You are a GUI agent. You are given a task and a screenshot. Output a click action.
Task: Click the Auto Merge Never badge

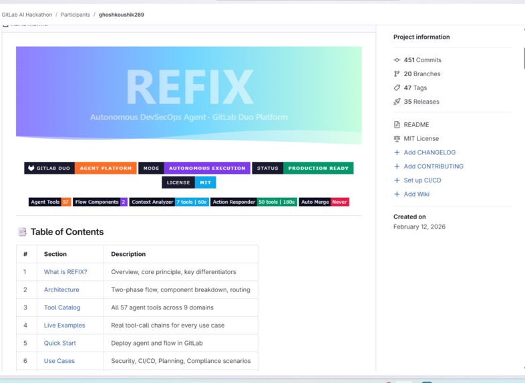(x=324, y=202)
